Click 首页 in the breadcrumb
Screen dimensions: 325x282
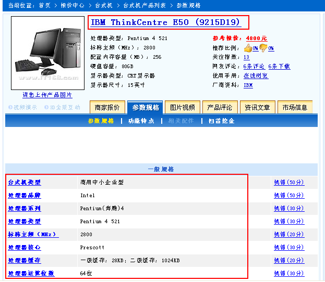[x=44, y=5]
